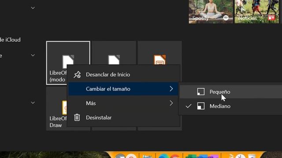The image size is (282, 158).
Task: Select the Mediano tile size
Action: [x=231, y=106]
